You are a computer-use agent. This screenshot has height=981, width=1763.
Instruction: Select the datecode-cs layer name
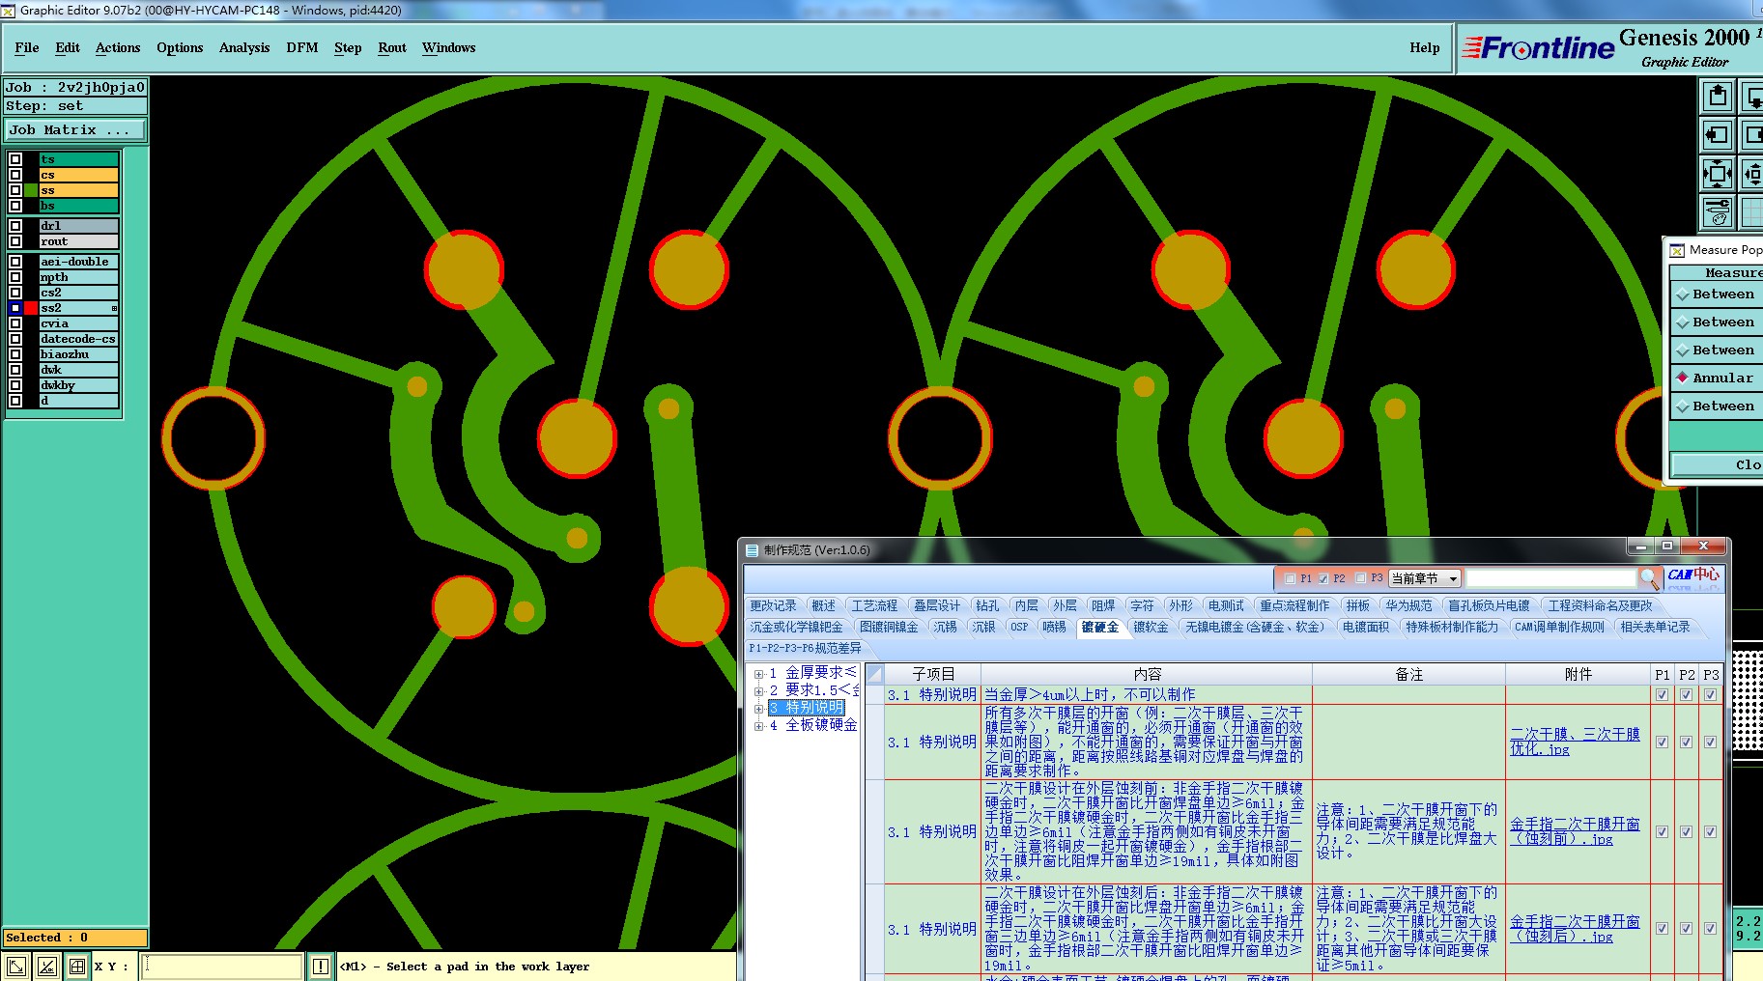(x=78, y=339)
